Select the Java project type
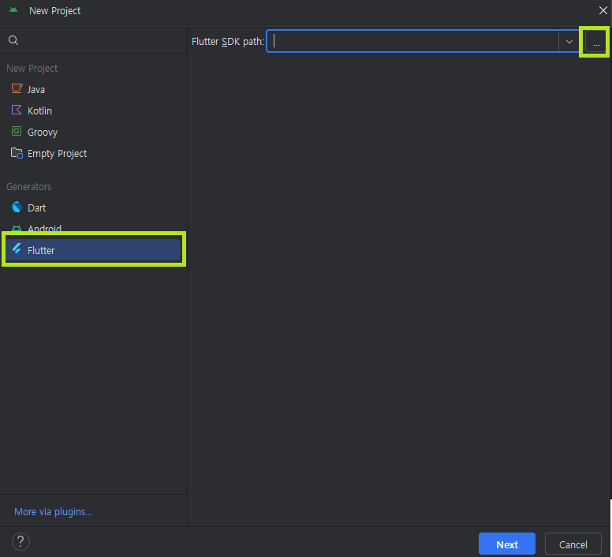 [93, 89]
